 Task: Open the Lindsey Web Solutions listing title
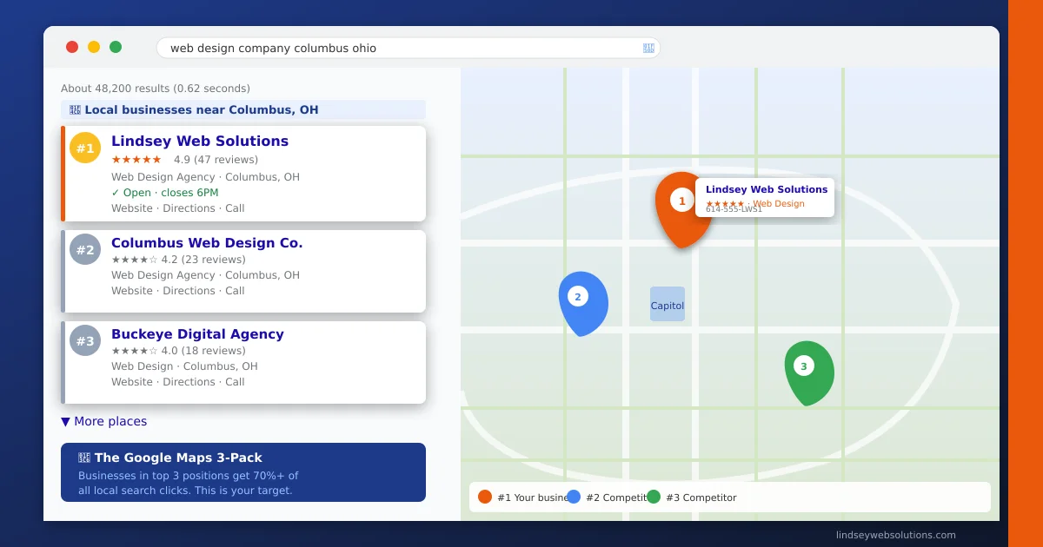pyautogui.click(x=200, y=142)
